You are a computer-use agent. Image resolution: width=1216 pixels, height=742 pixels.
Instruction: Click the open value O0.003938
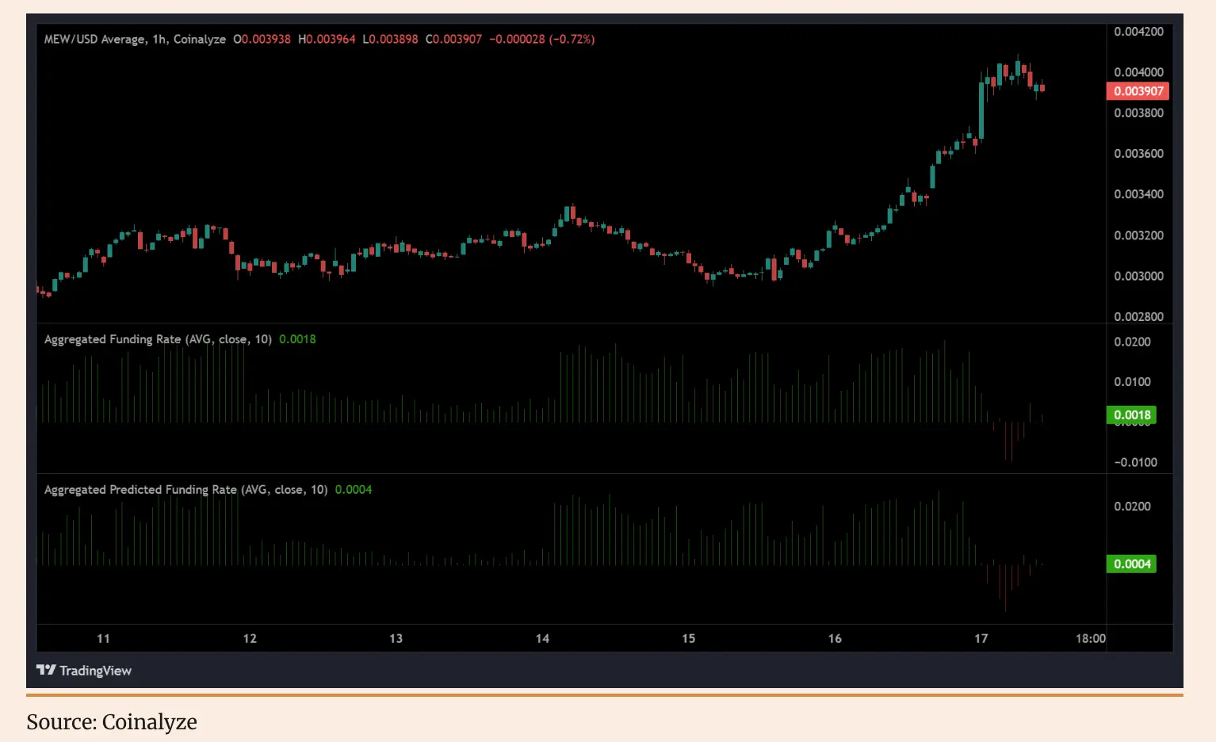click(262, 39)
